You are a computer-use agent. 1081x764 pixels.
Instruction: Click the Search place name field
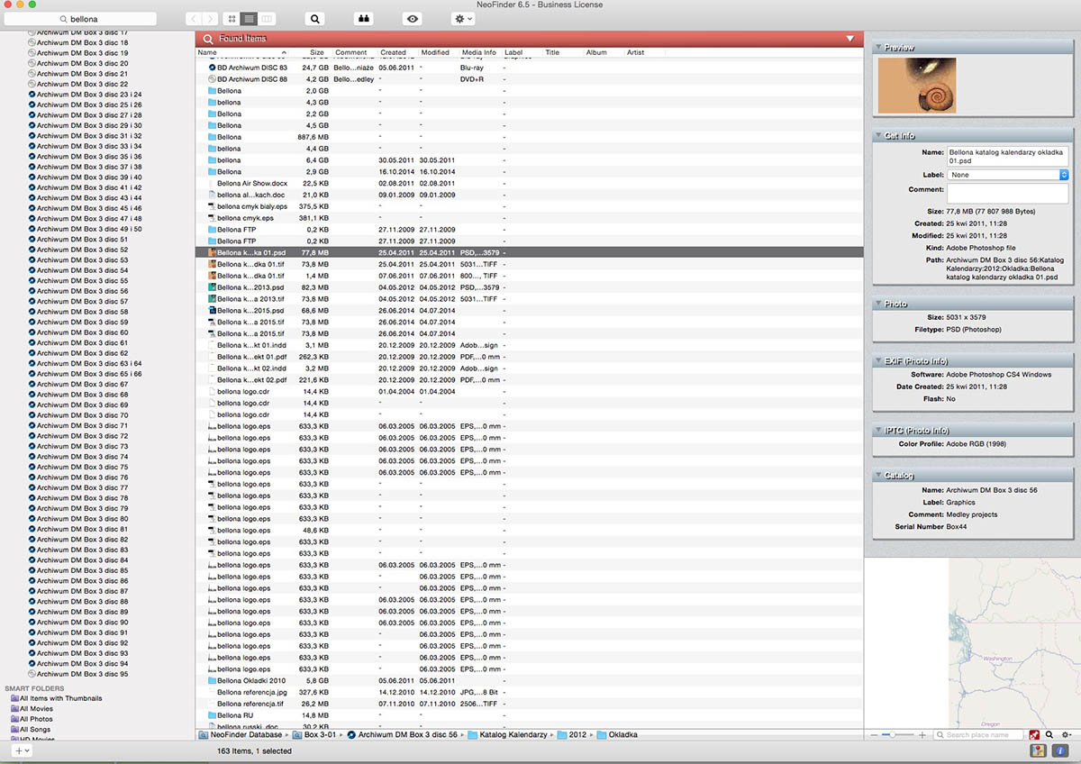(x=980, y=735)
